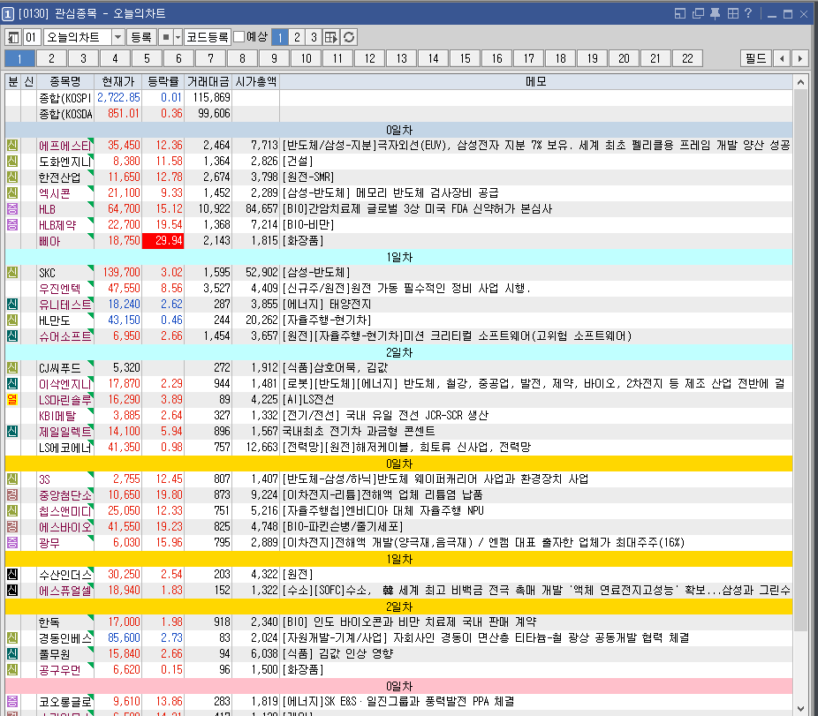Image resolution: width=818 pixels, height=716 pixels.
Task: Select the KBI메탈 stock name
Action: [x=57, y=416]
